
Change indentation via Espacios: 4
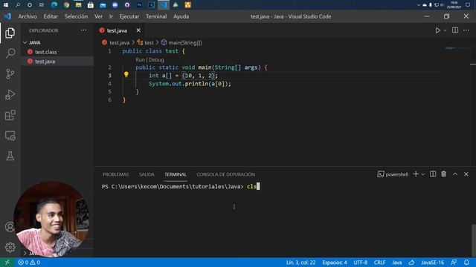(334, 262)
